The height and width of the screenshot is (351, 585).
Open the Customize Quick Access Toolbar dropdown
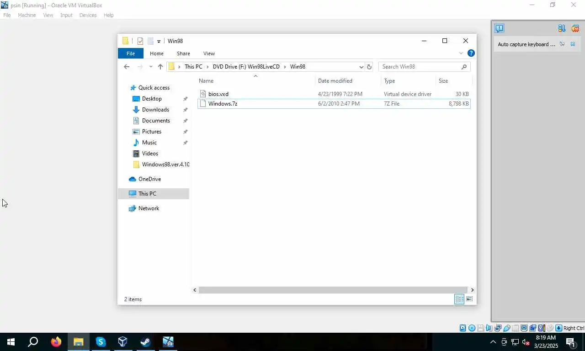tap(159, 42)
